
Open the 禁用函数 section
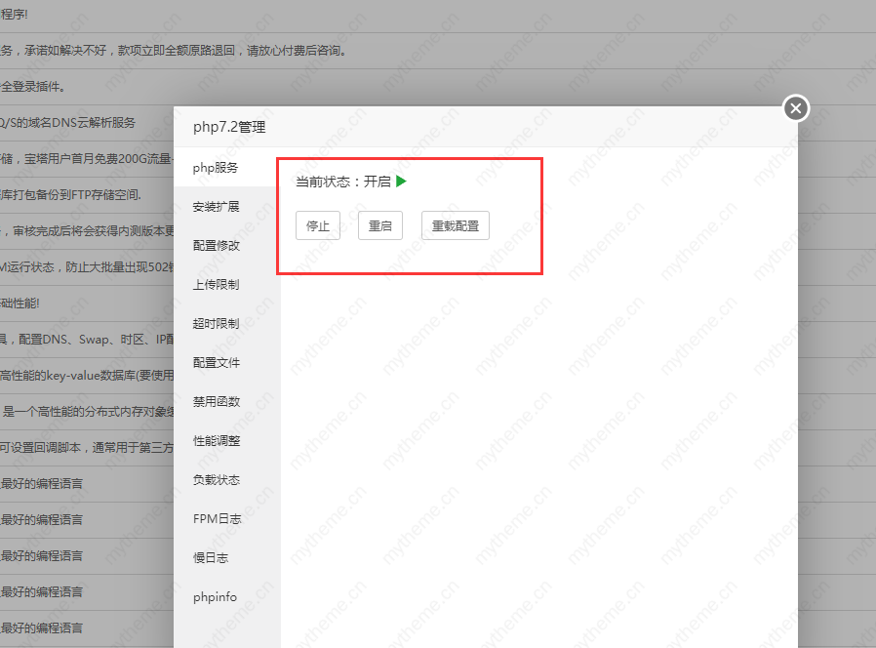216,402
